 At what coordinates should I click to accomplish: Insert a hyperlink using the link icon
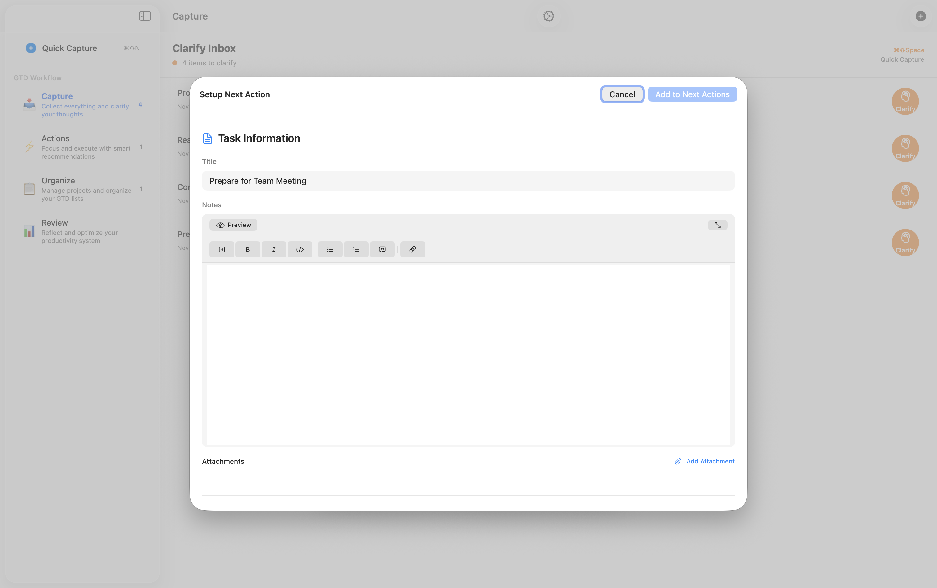[x=412, y=249]
